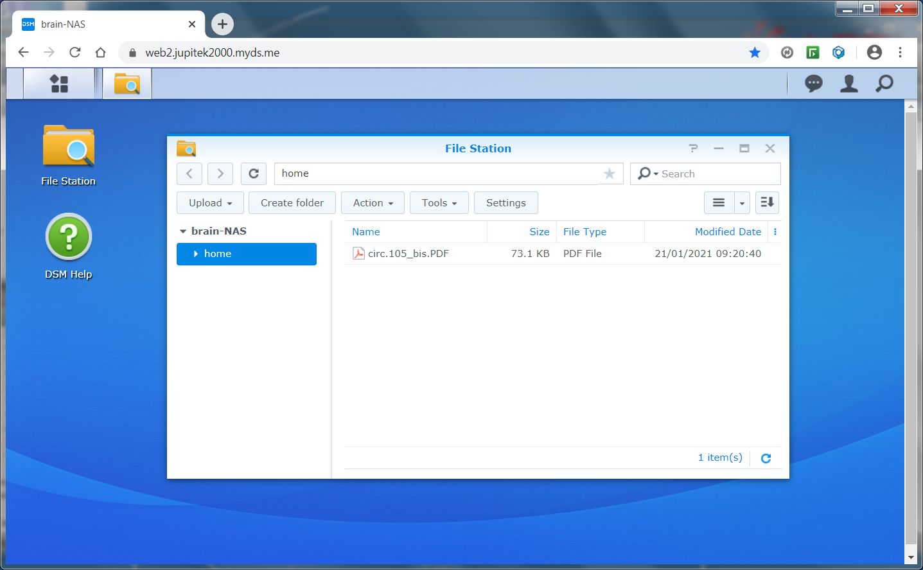Reload page in Chrome

[75, 53]
